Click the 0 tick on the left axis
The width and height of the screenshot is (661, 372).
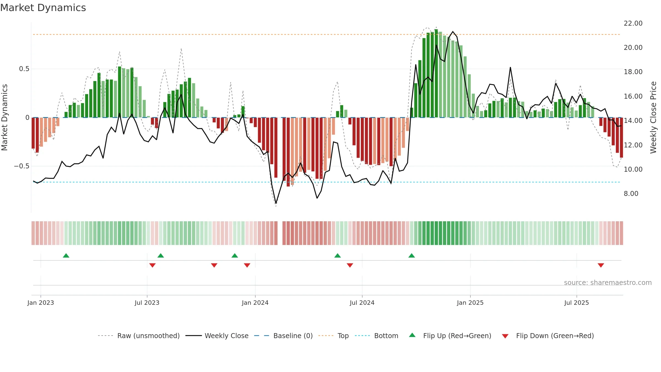pyautogui.click(x=28, y=118)
